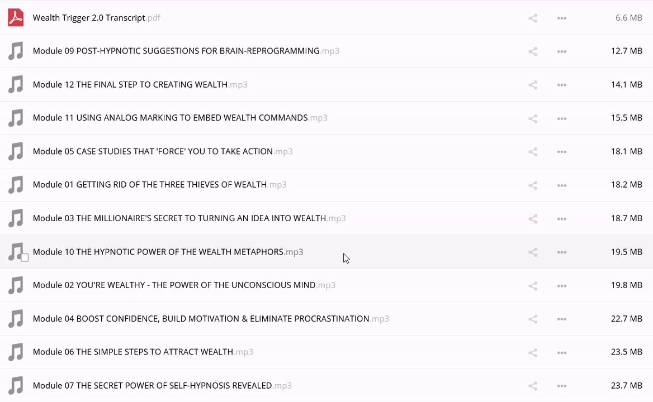This screenshot has width=653, height=402.
Task: Share the Module 11 Analog Marking file
Action: (533, 118)
